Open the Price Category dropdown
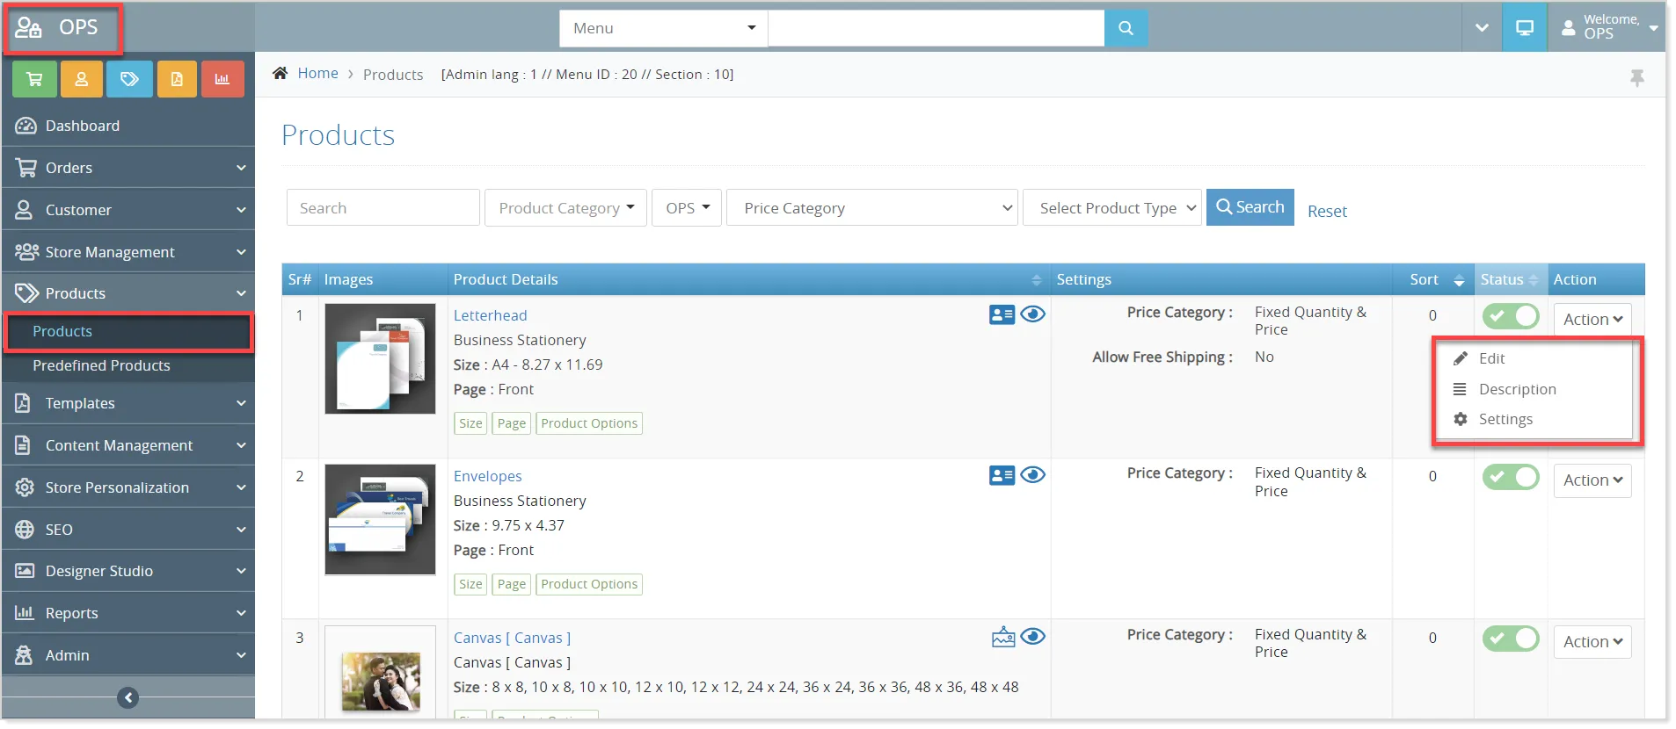 tap(872, 208)
